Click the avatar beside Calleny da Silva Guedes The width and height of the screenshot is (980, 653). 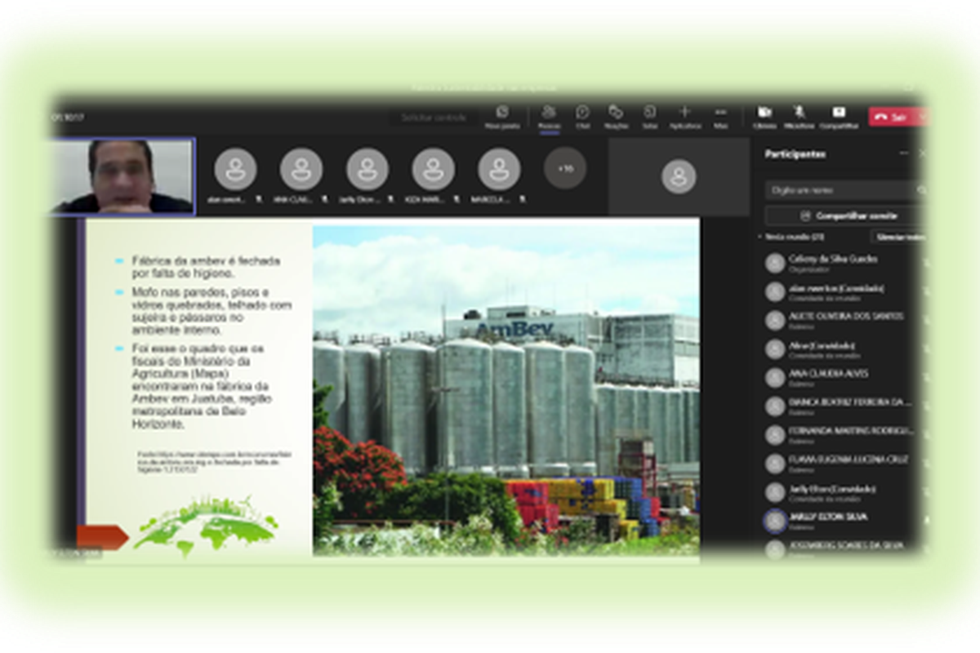tap(775, 263)
